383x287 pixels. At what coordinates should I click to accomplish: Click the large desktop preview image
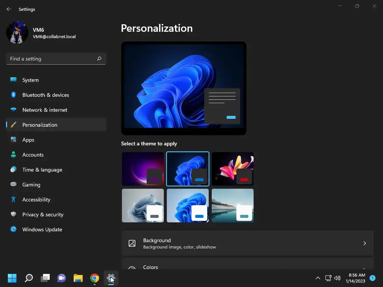(x=184, y=88)
